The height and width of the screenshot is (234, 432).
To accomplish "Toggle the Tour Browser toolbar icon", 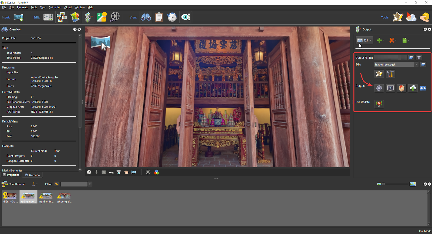I will [x=62, y=17].
